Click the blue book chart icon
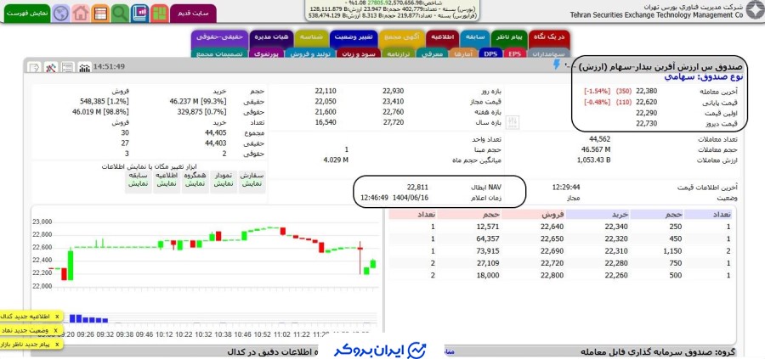 pos(139,14)
